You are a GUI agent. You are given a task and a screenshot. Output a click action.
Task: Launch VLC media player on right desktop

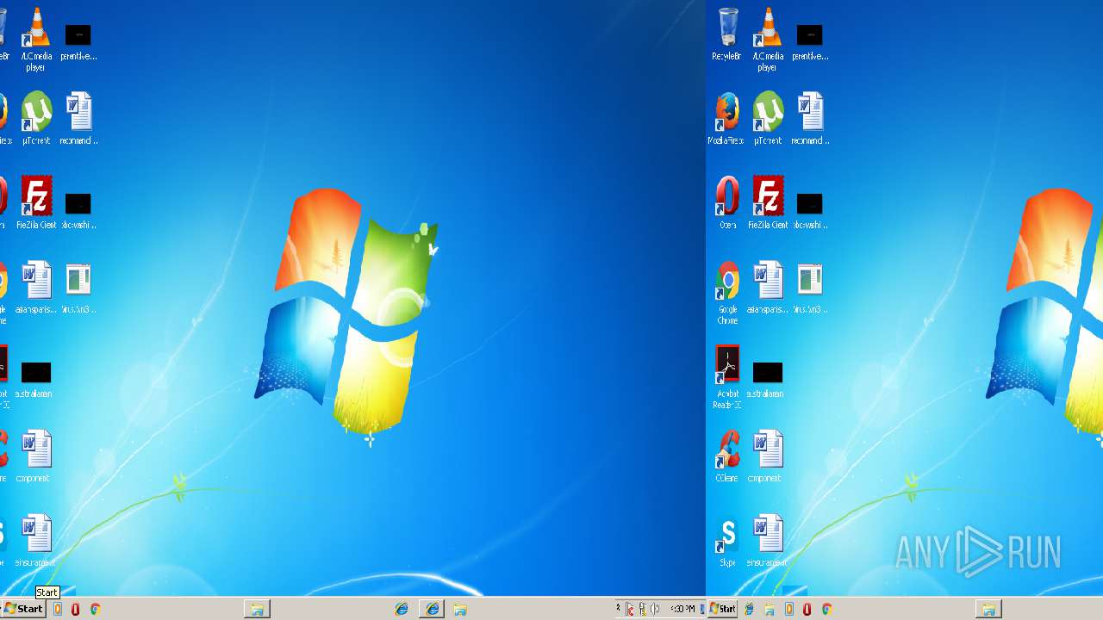[x=768, y=40]
